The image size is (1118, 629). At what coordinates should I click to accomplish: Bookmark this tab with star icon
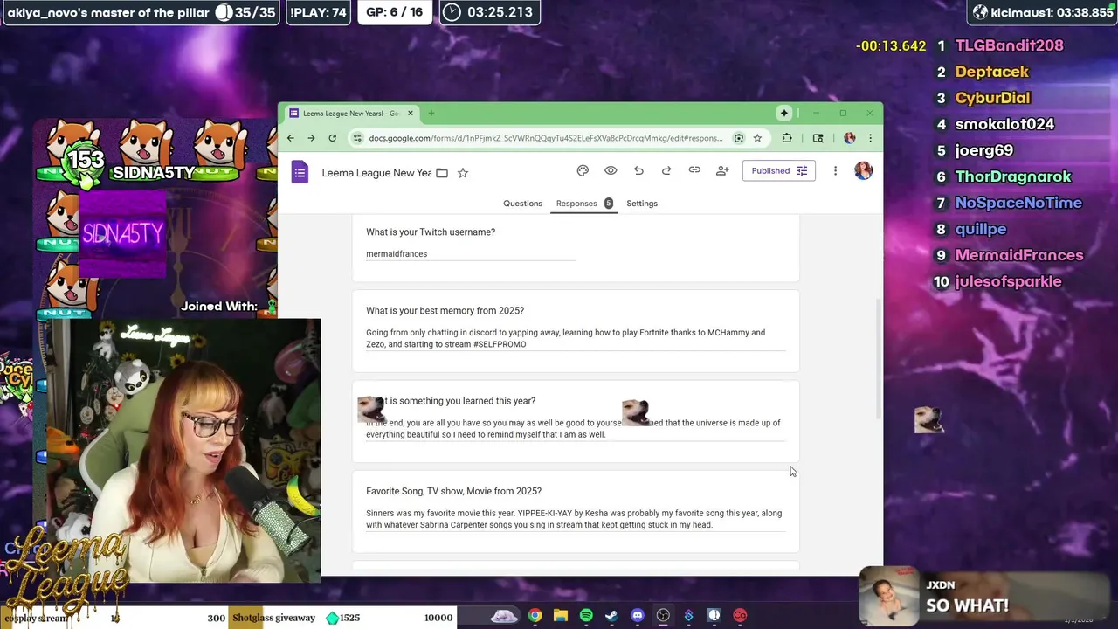tap(757, 138)
